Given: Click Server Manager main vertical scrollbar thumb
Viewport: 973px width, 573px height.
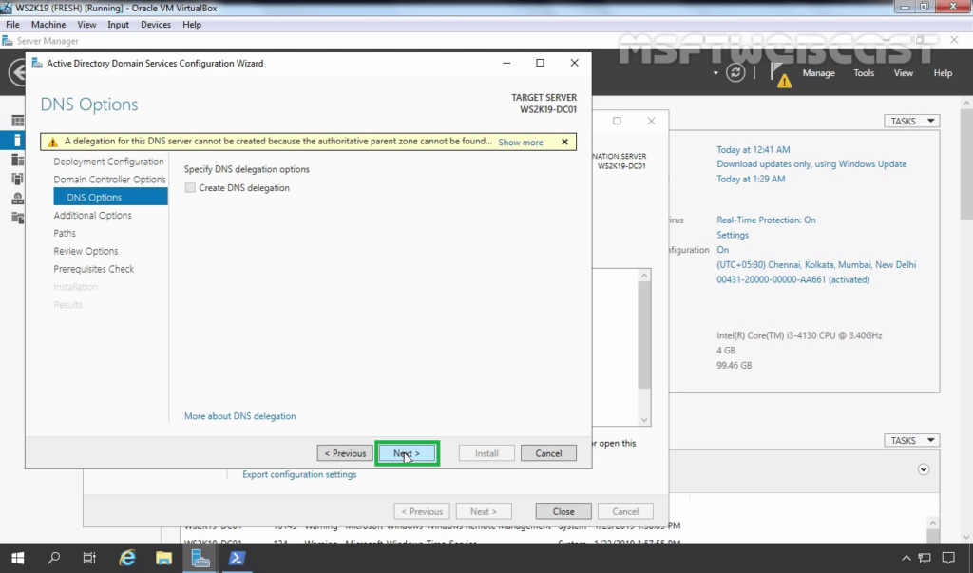Looking at the screenshot, I should click(x=966, y=164).
